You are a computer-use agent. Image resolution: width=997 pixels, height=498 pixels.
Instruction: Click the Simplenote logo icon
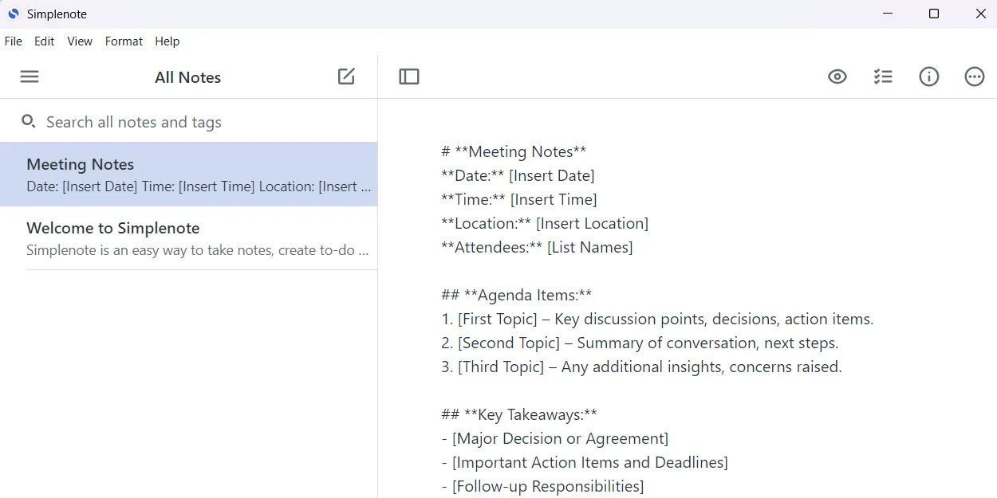point(14,14)
